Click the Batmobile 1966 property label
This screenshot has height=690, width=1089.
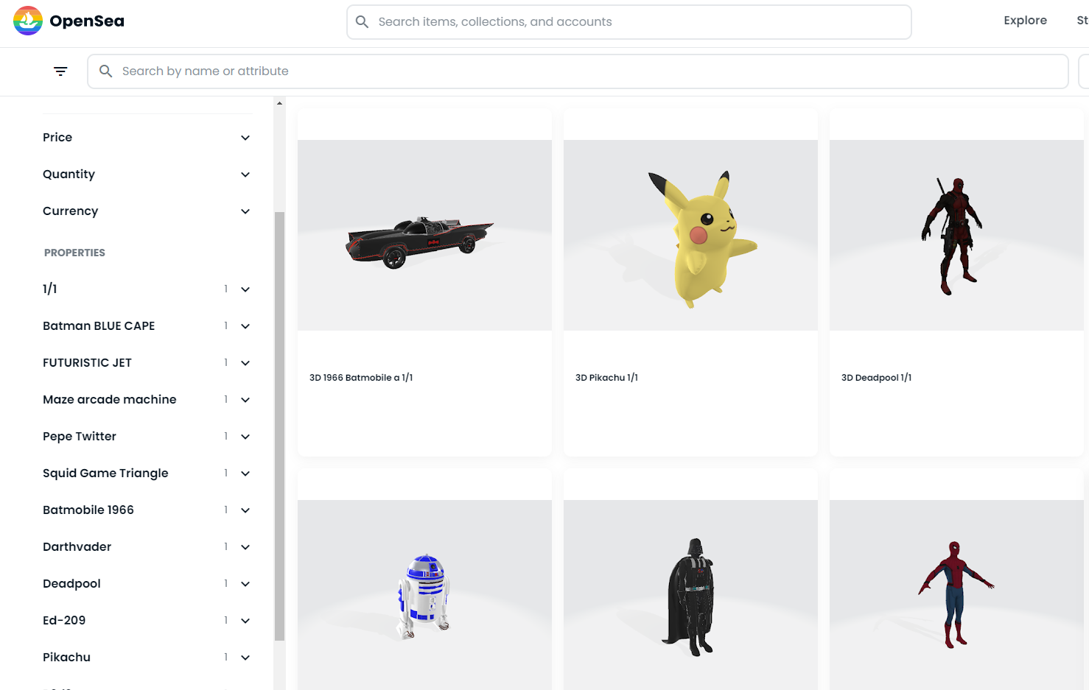click(x=88, y=510)
